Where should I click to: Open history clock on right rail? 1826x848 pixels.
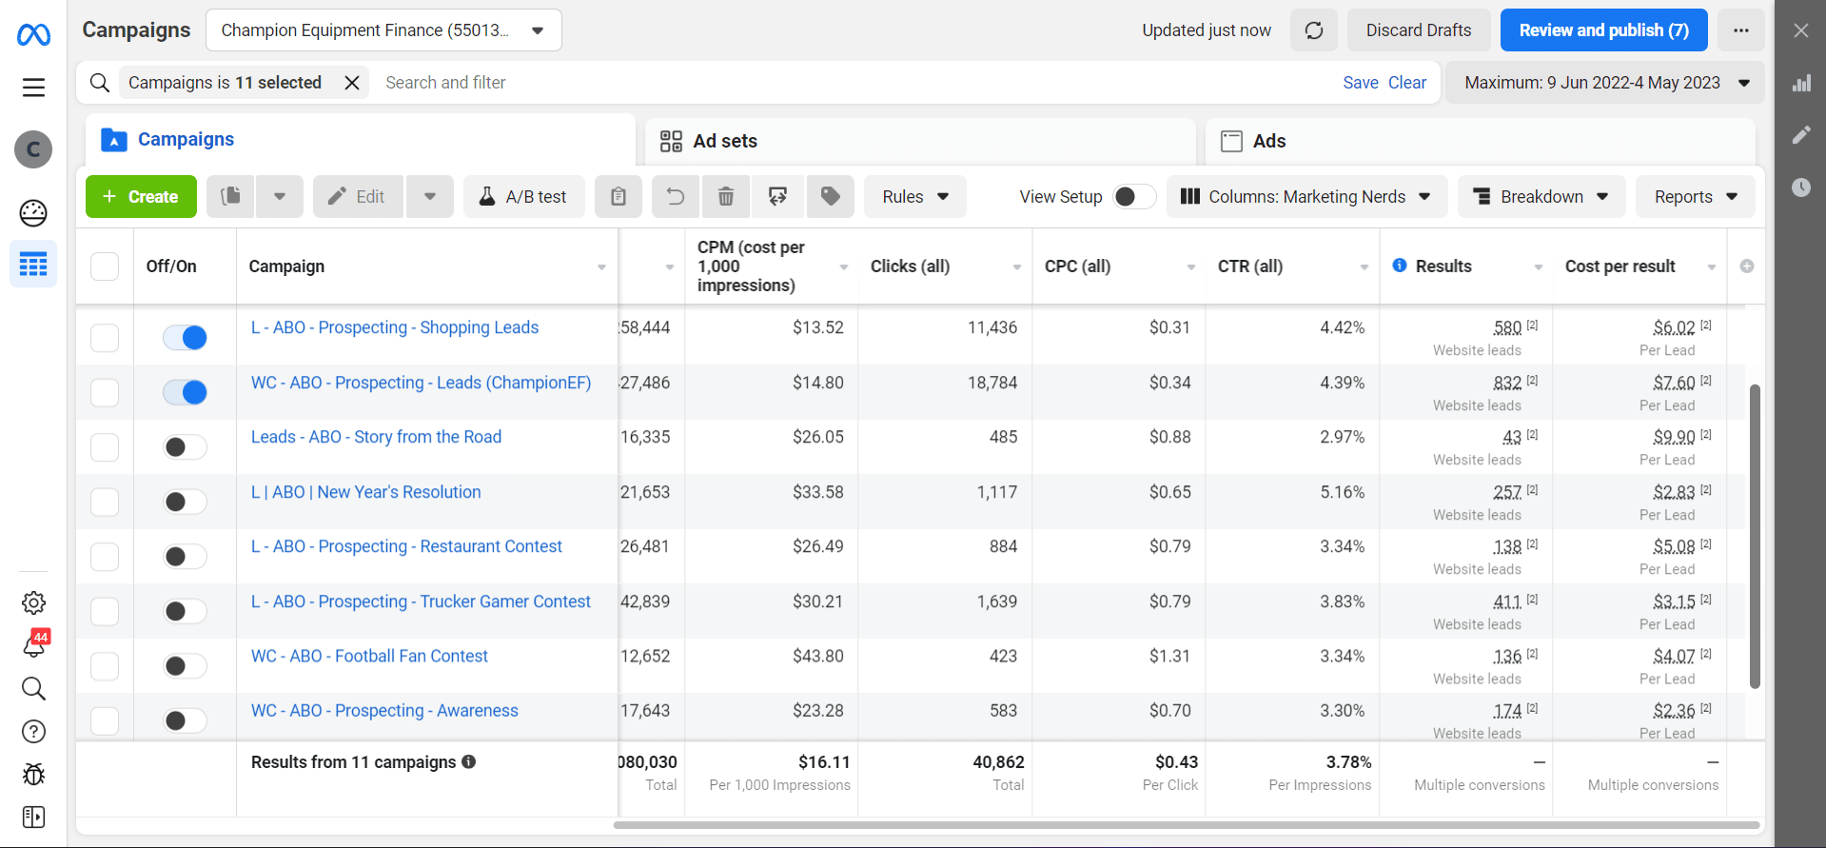pyautogui.click(x=1800, y=187)
